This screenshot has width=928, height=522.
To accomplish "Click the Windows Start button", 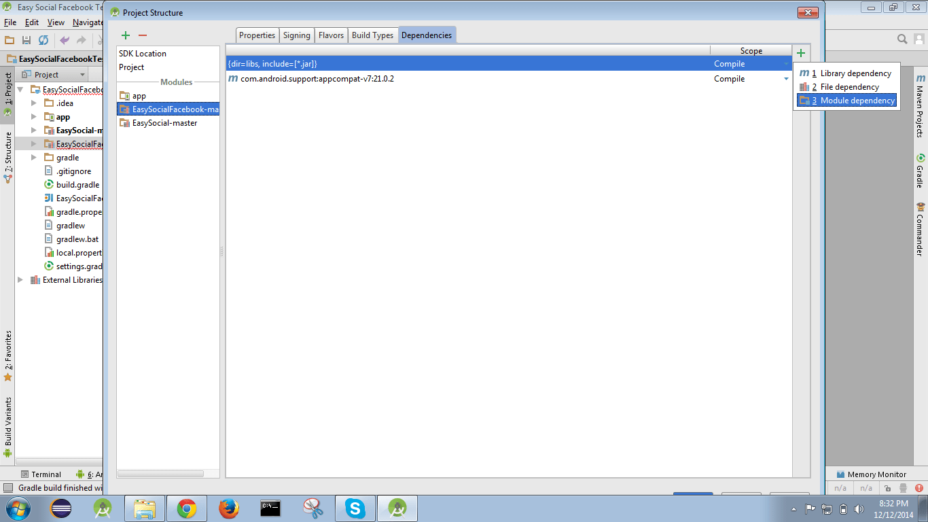I will [18, 508].
